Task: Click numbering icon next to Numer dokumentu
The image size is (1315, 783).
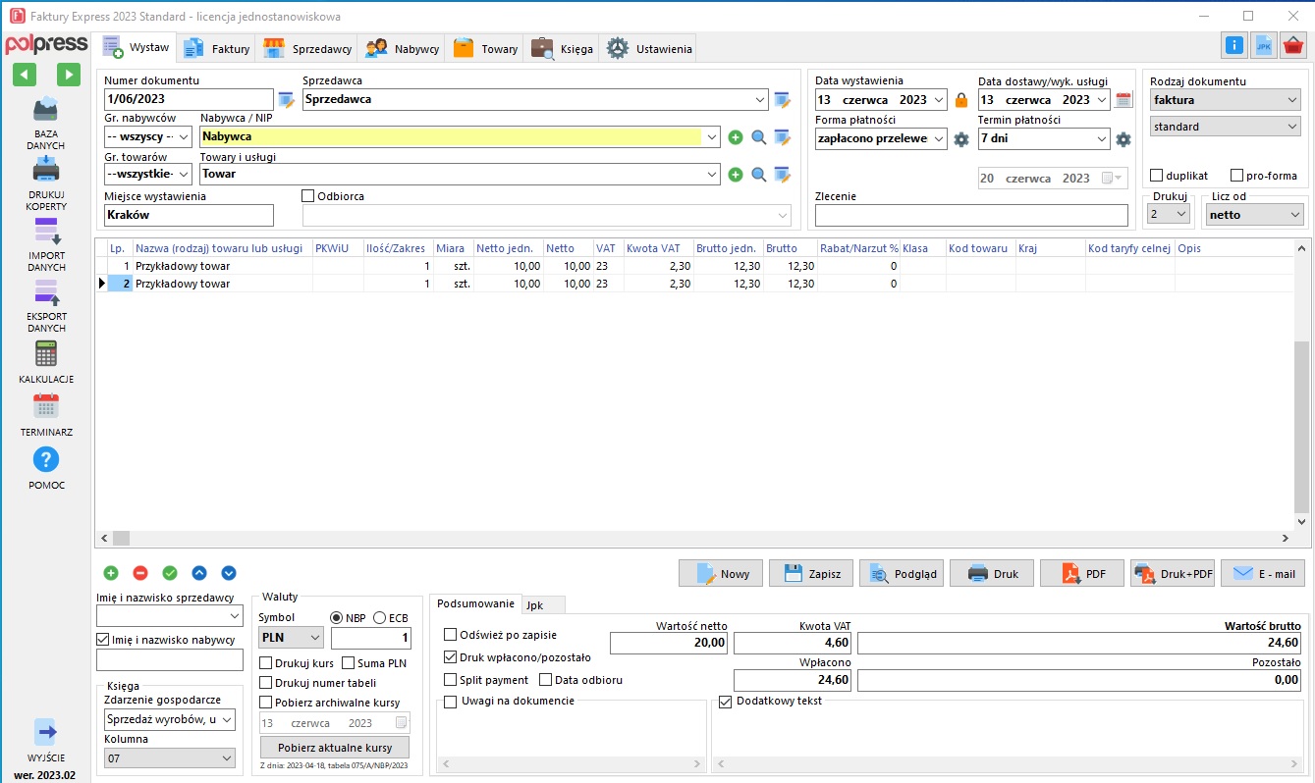Action: pyautogui.click(x=286, y=99)
